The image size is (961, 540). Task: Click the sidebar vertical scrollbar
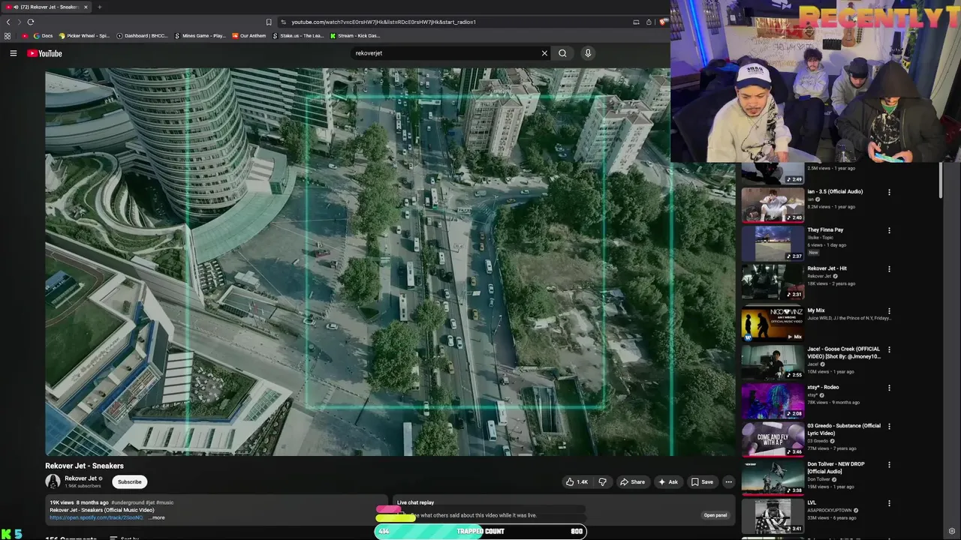(941, 181)
